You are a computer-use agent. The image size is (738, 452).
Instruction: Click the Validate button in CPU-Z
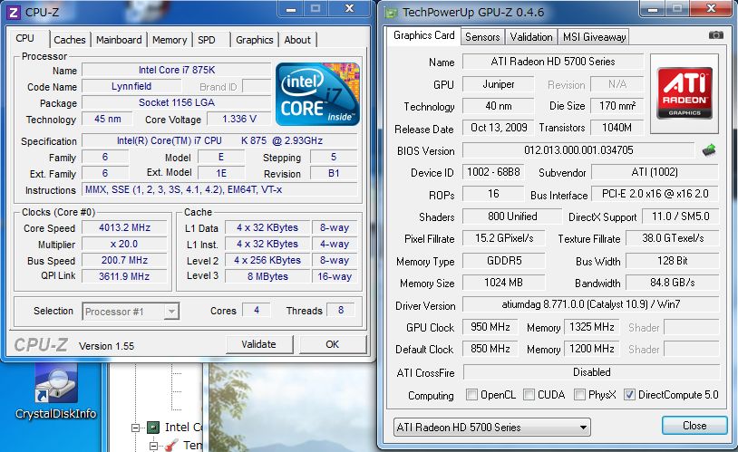(x=259, y=344)
